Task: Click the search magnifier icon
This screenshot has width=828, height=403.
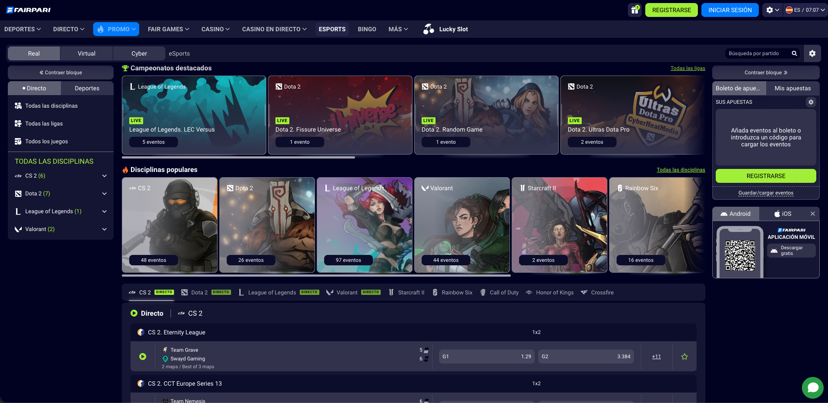Action: click(794, 53)
